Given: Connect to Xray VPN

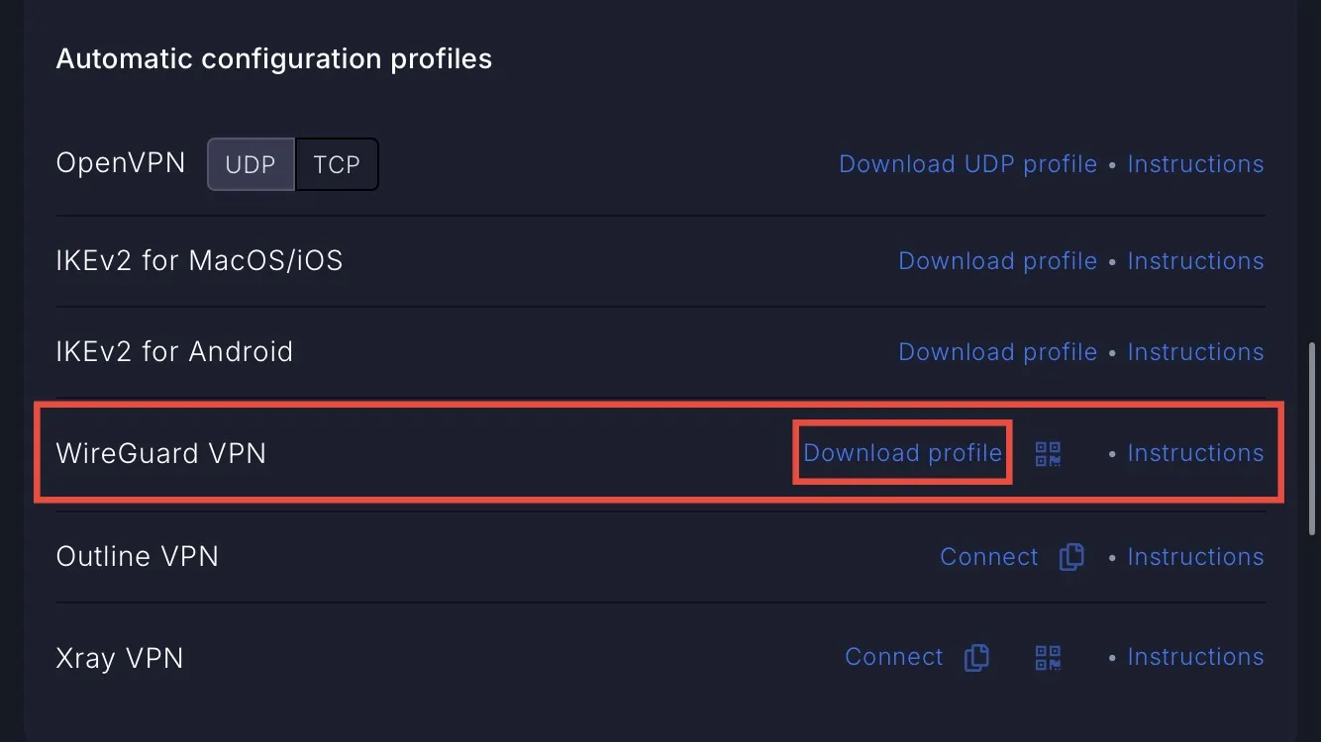Looking at the screenshot, I should 893,657.
